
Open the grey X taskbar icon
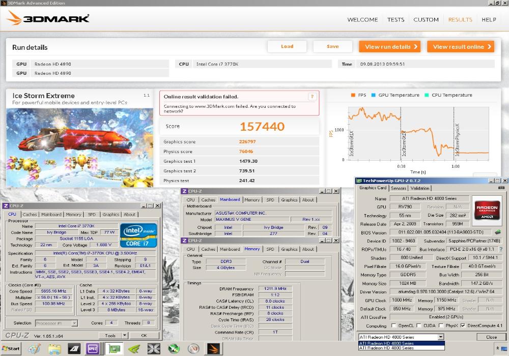[154, 349]
